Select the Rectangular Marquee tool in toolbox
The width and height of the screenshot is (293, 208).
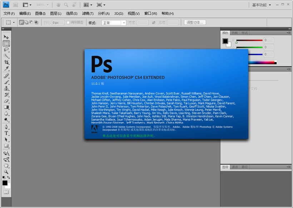click(x=6, y=44)
